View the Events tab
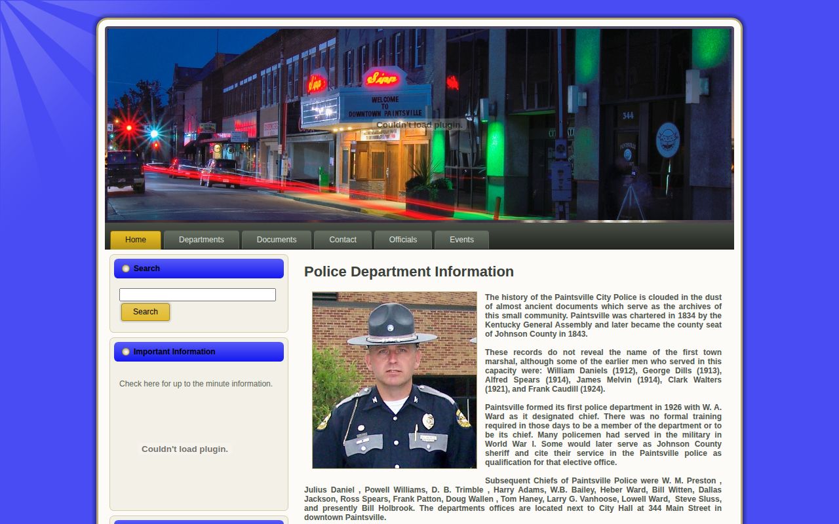 tap(461, 240)
